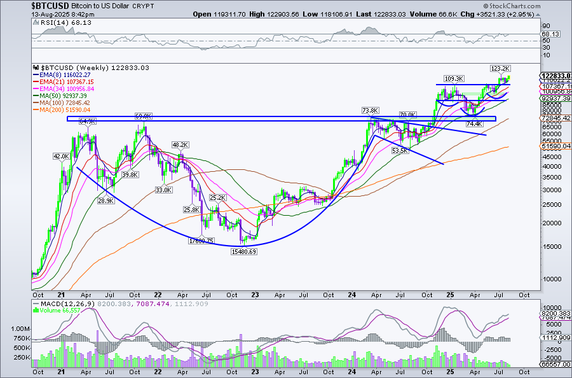
Task: Click the 70.0K price annotation
Action: point(407,115)
